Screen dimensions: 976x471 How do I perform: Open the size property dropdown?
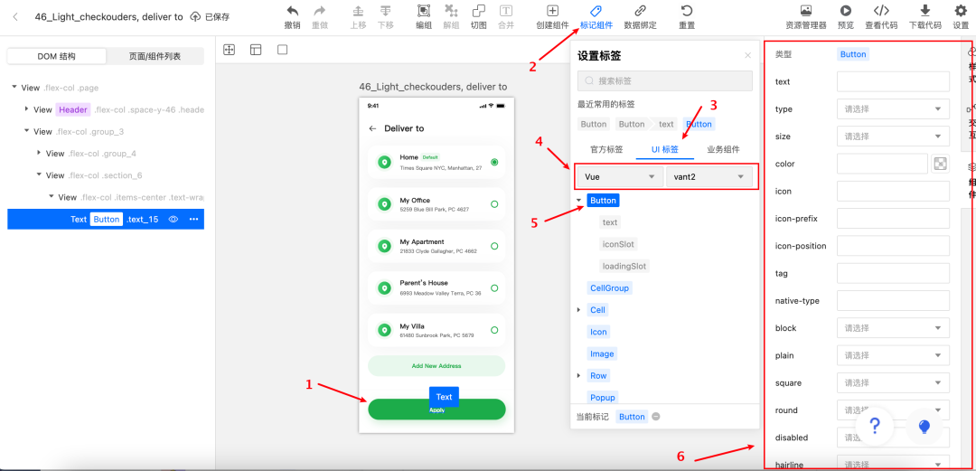893,137
